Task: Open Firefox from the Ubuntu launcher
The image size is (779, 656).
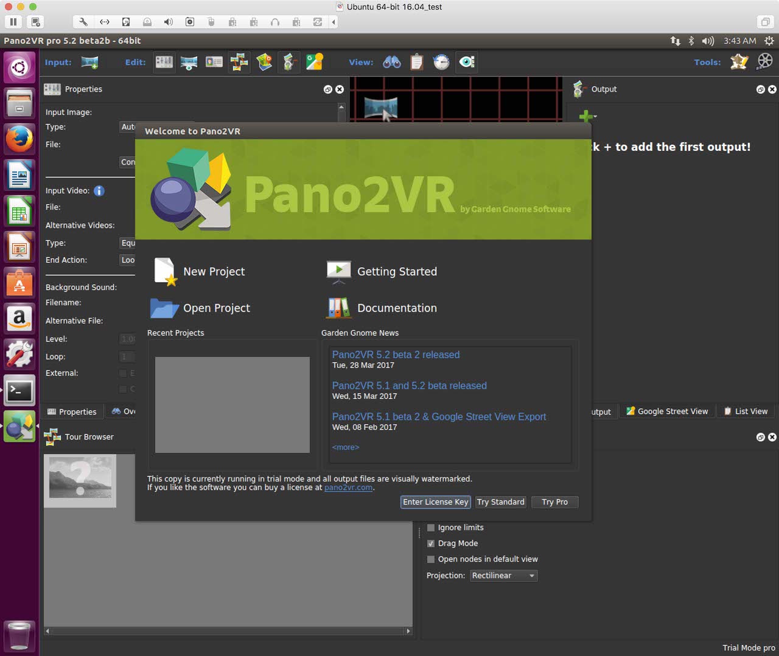Action: click(19, 139)
